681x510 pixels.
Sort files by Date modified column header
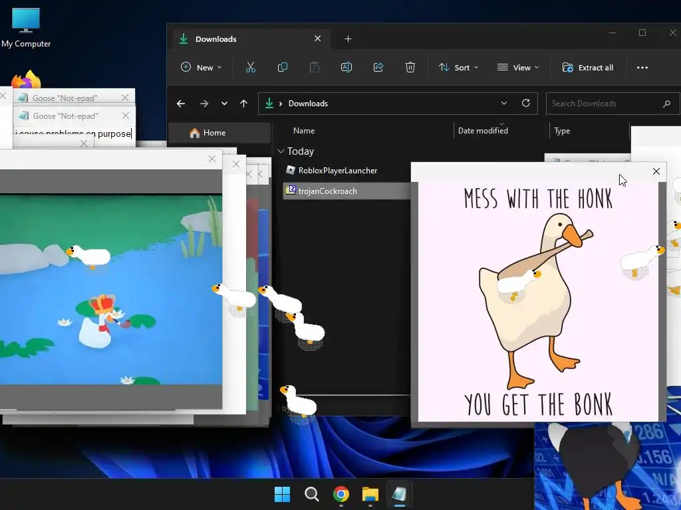pyautogui.click(x=483, y=131)
